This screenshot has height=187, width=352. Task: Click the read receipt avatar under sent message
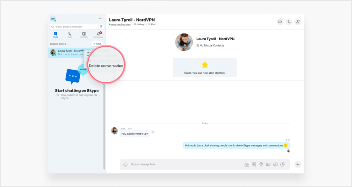[289, 151]
